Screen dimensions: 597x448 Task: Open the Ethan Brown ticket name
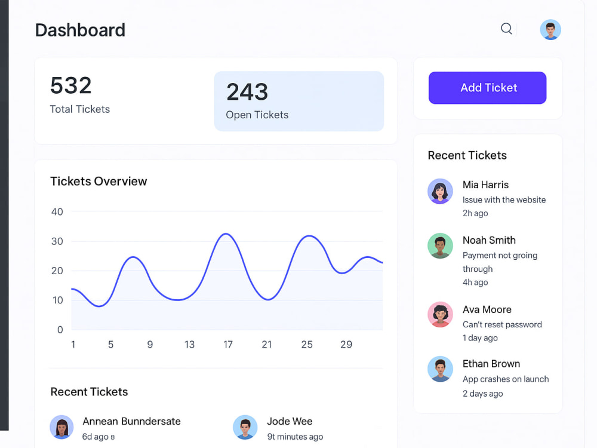coord(491,364)
